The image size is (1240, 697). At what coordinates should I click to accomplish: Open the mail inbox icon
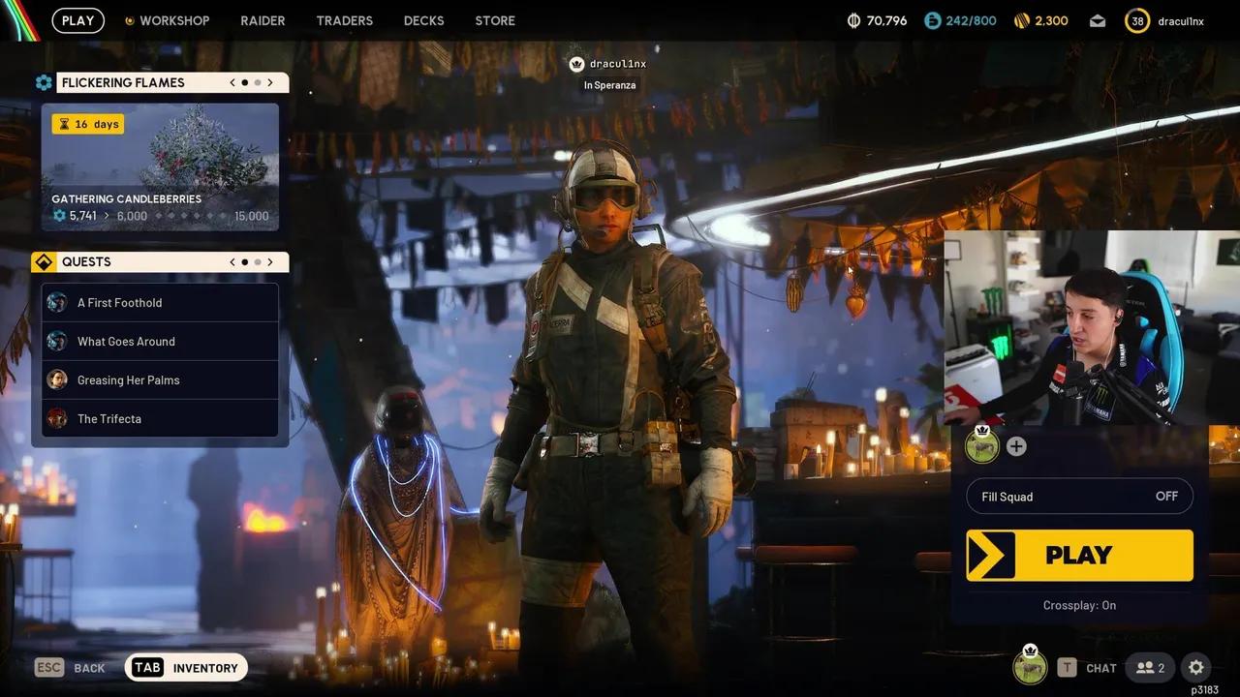tap(1097, 19)
